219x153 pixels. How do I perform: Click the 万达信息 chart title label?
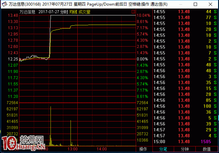27,12
